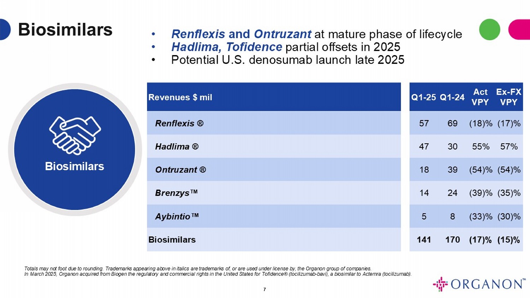Click the Organon logo
Screen dimensions: 530x298
[479, 284]
